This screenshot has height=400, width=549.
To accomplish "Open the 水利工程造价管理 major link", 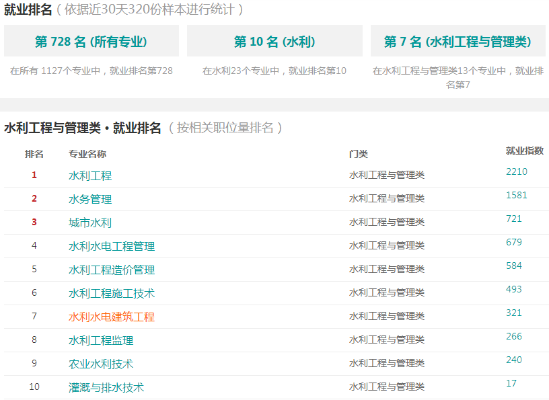I will [111, 270].
